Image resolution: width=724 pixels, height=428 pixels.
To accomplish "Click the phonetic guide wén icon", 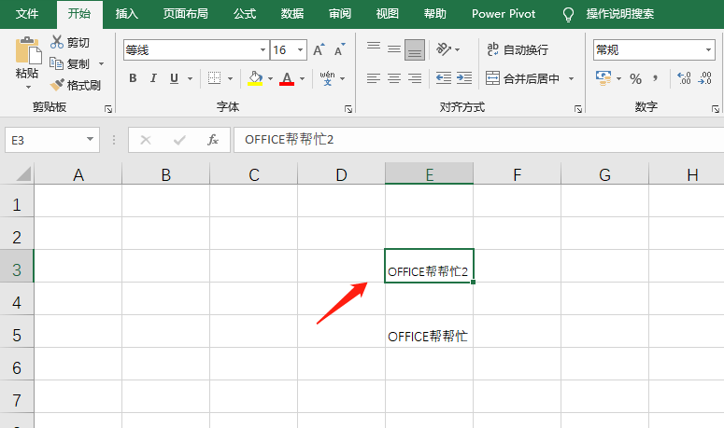I will pyautogui.click(x=327, y=78).
